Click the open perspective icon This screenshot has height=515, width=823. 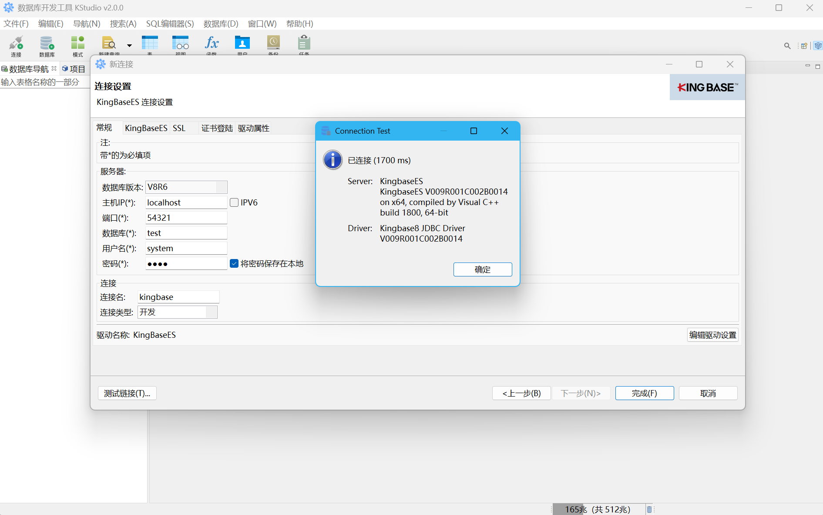pos(804,46)
